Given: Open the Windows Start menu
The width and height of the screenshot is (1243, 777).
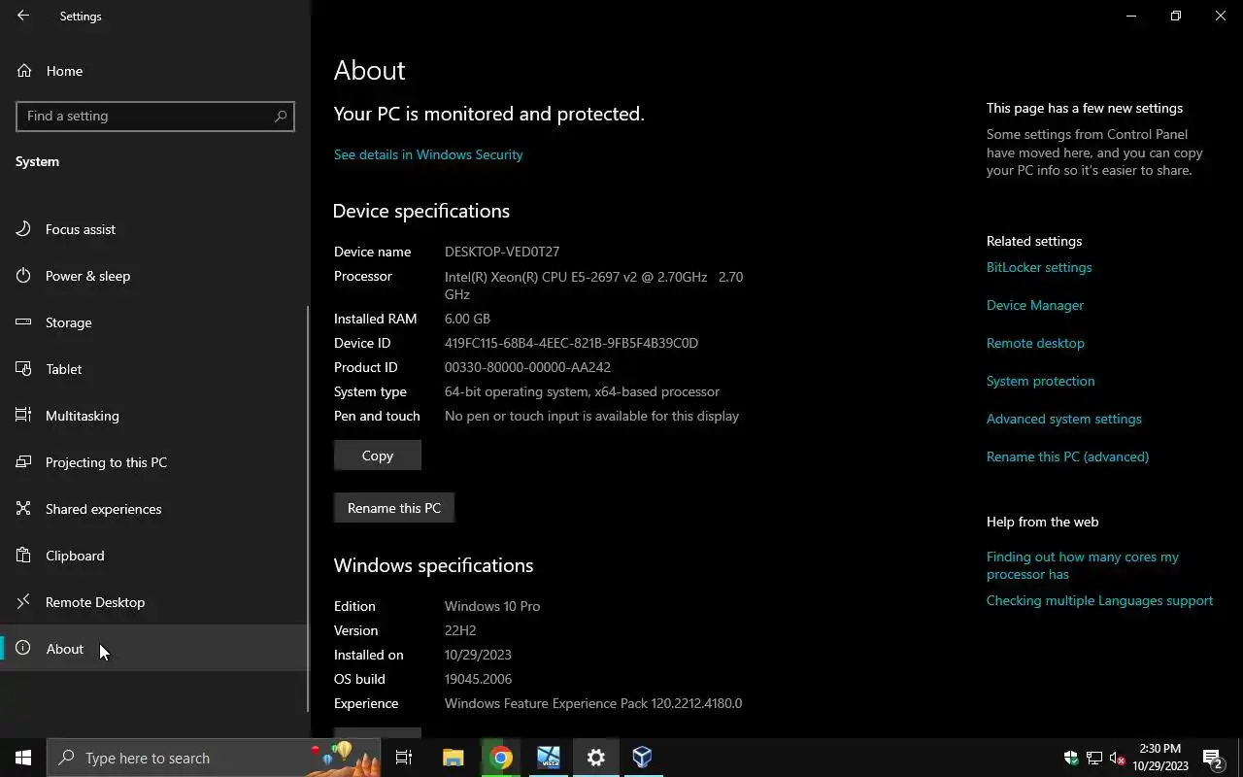Looking at the screenshot, I should [x=23, y=758].
